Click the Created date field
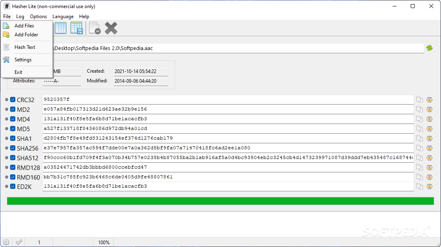The image size is (441, 247). click(141, 71)
